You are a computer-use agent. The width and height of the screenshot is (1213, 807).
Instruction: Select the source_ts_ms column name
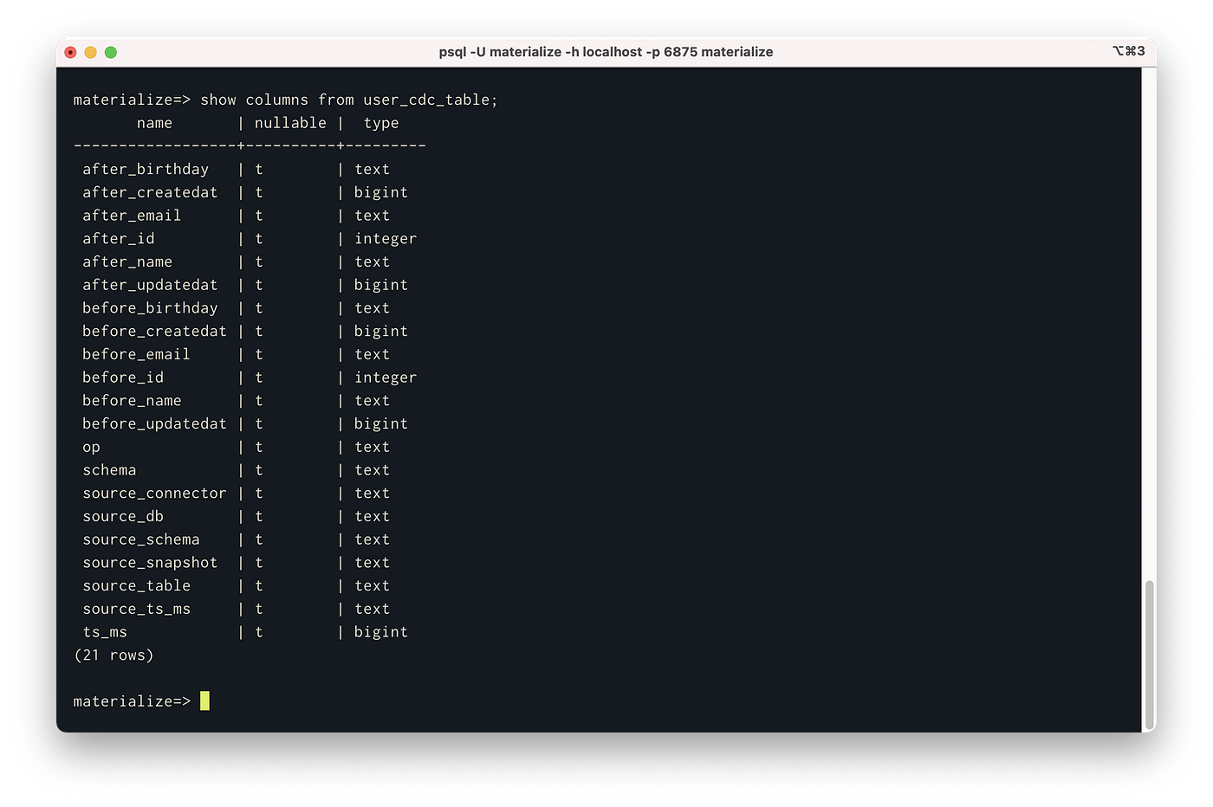point(136,610)
